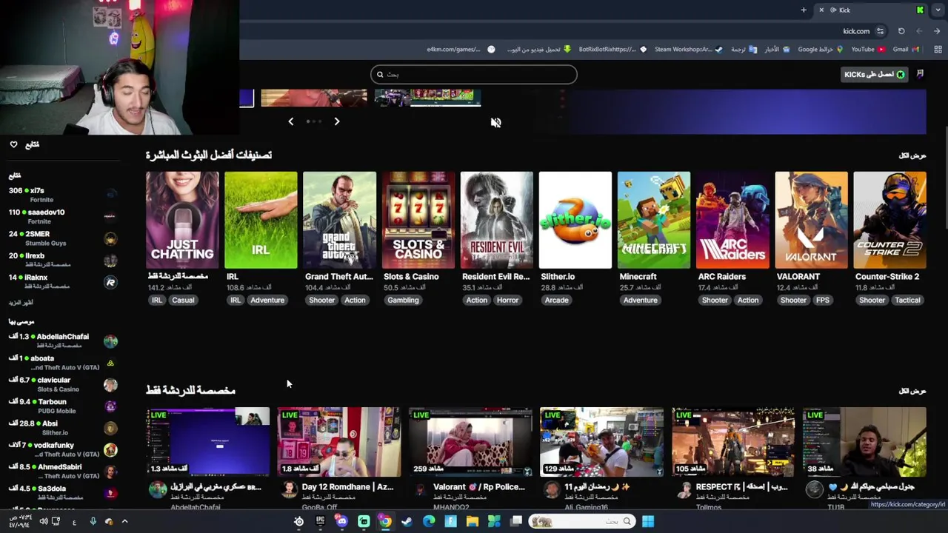Click the Windows taskbar search box
948x533 pixels.
click(581, 521)
